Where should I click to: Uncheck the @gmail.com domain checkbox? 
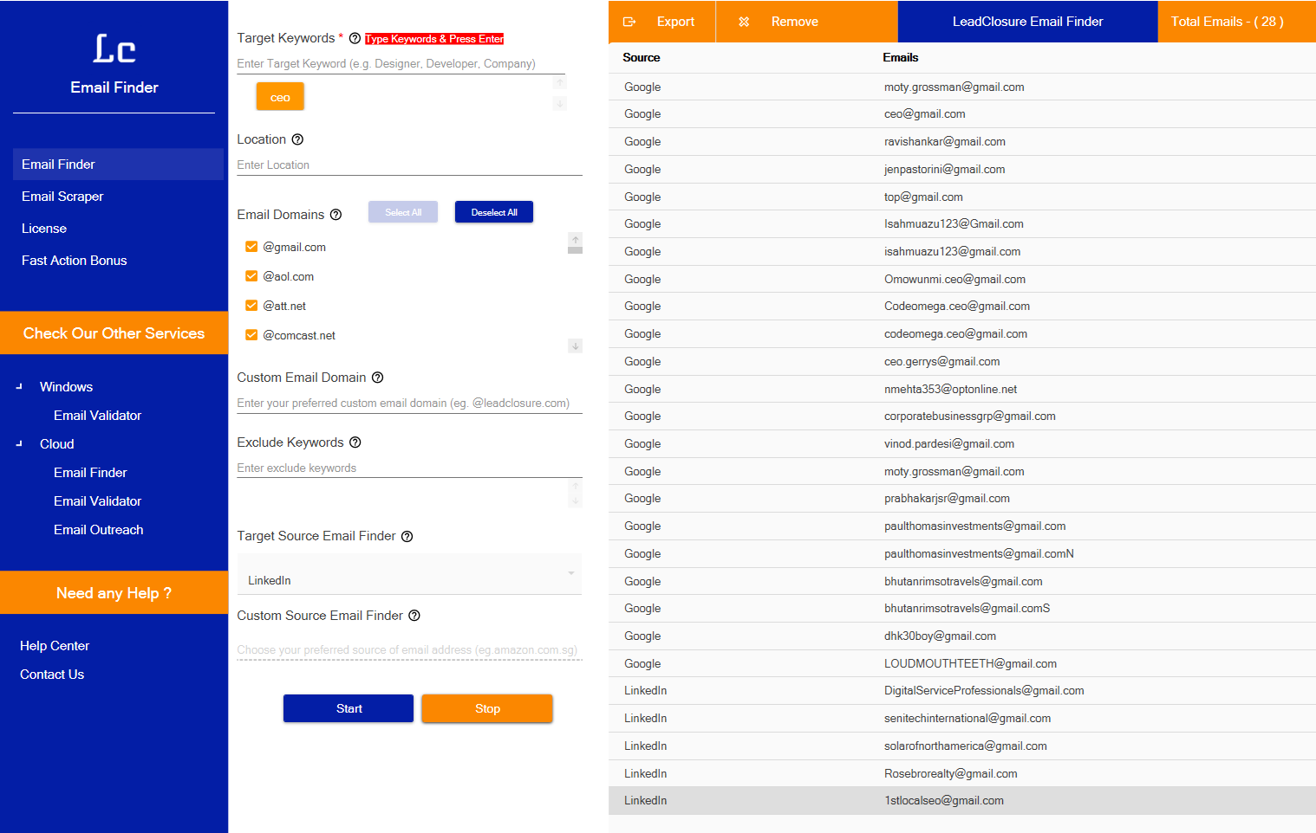click(251, 247)
